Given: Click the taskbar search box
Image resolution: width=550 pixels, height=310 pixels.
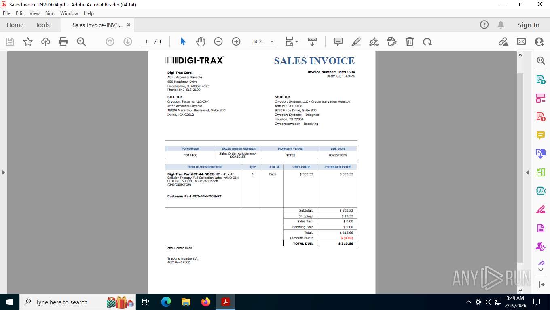Looking at the screenshot, I should (x=78, y=302).
